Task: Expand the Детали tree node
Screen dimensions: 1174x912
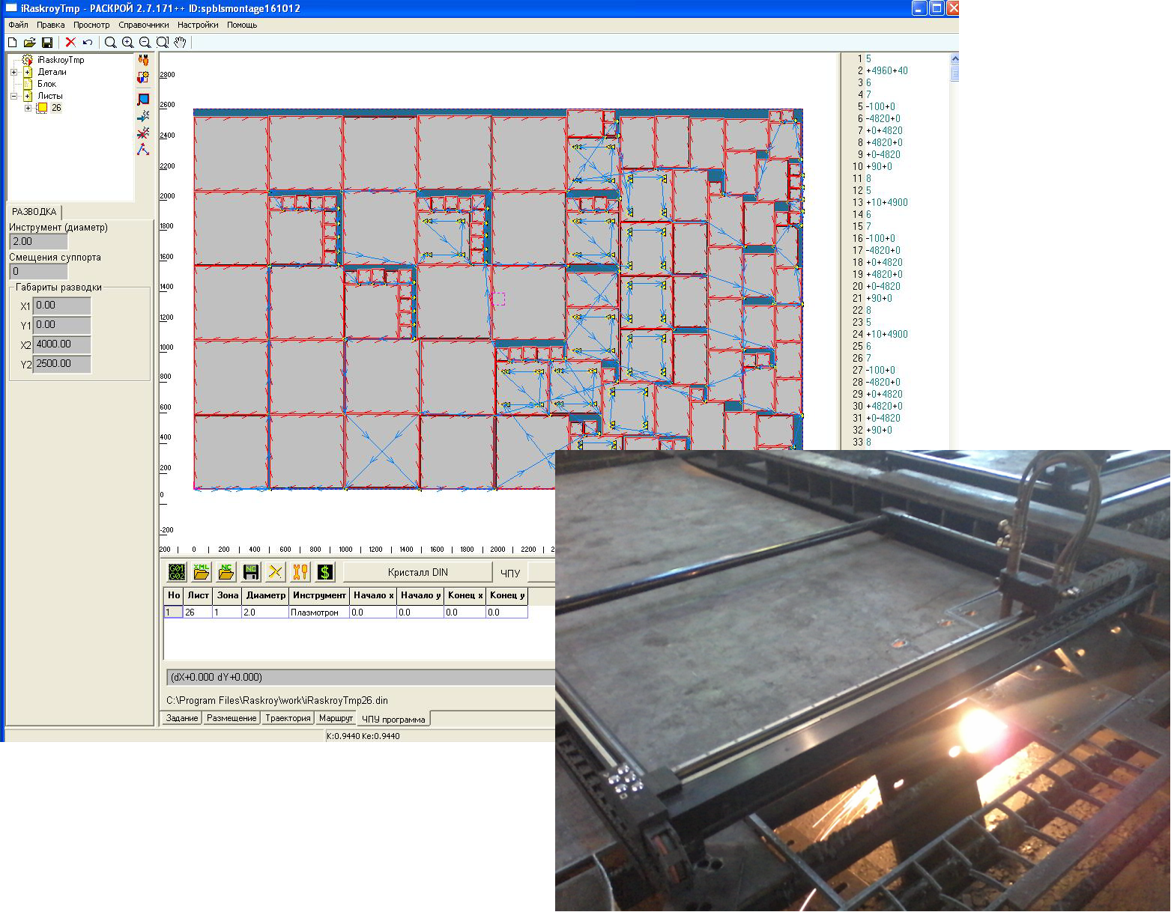Action: (13, 72)
